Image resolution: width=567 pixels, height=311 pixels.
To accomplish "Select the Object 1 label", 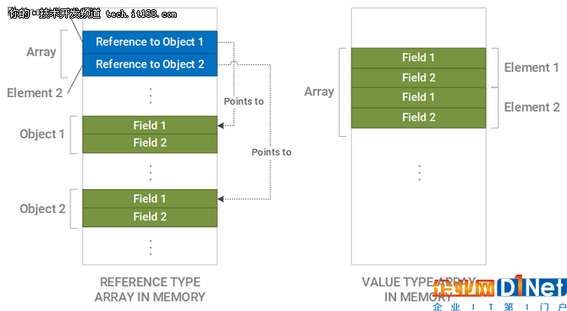I will [42, 134].
